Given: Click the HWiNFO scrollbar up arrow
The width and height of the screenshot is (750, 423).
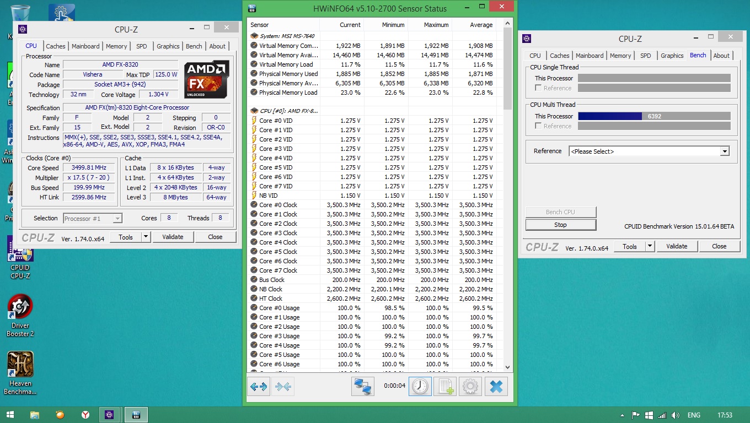Looking at the screenshot, I should 508,23.
